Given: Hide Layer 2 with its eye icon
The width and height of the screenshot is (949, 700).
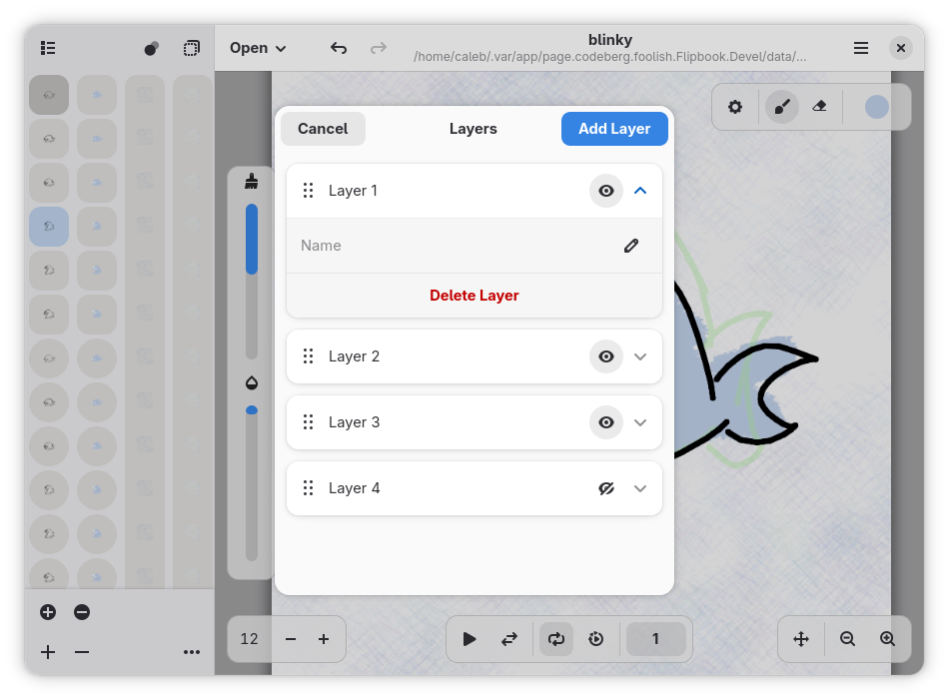Looking at the screenshot, I should click(x=605, y=356).
